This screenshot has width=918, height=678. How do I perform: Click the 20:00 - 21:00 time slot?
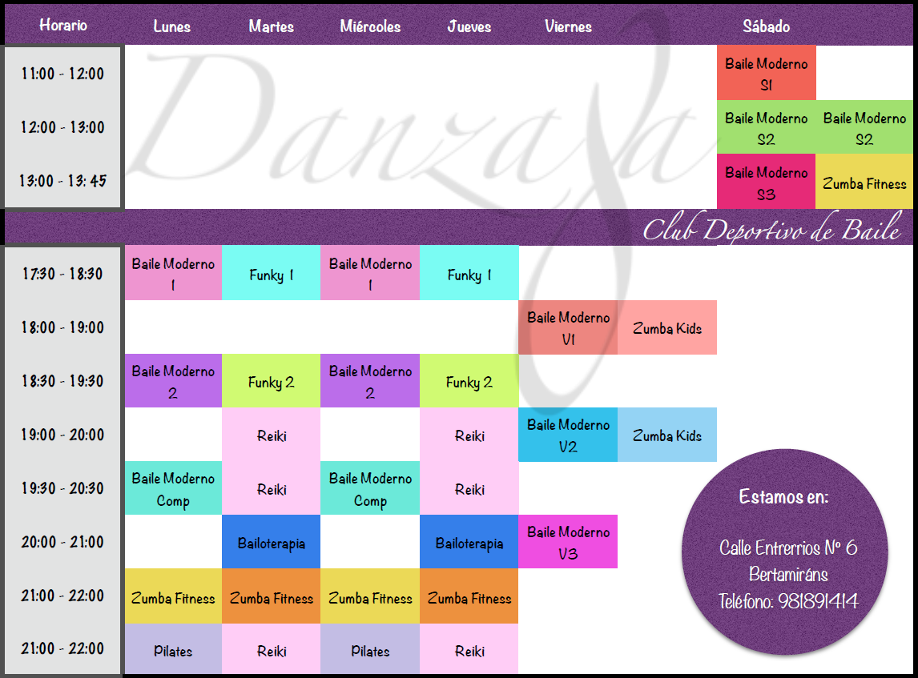[62, 542]
